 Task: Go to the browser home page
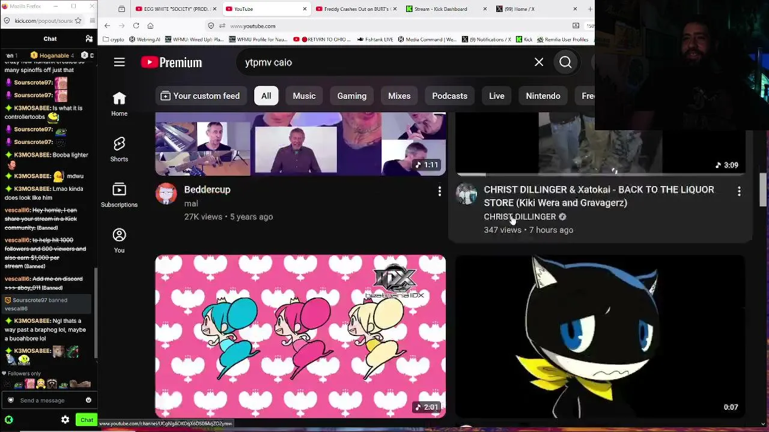pyautogui.click(x=150, y=26)
